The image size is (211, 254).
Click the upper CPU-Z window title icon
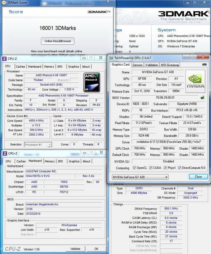[4, 59]
